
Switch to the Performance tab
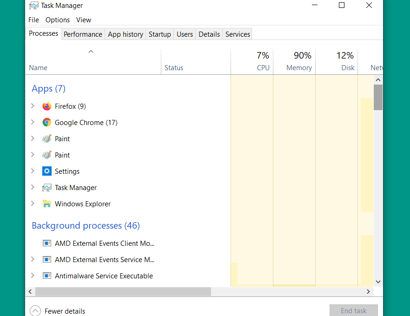(83, 34)
